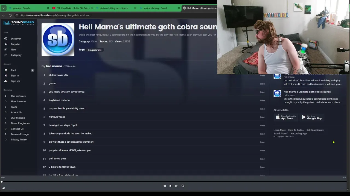Click the page scrollbar down arrow

click(x=348, y=189)
